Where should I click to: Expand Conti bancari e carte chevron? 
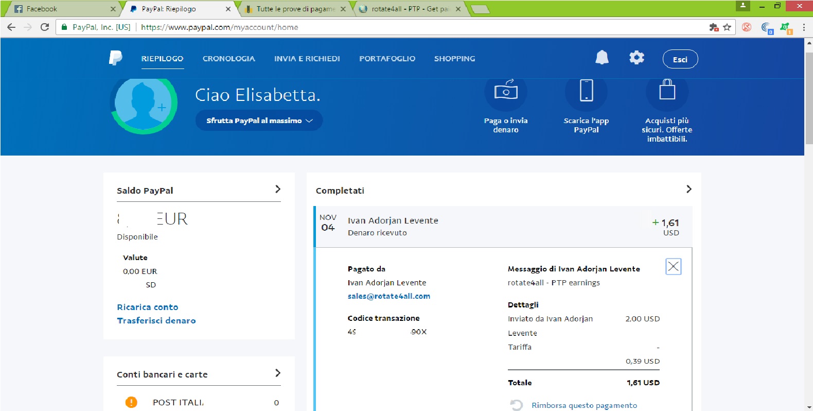click(x=278, y=373)
